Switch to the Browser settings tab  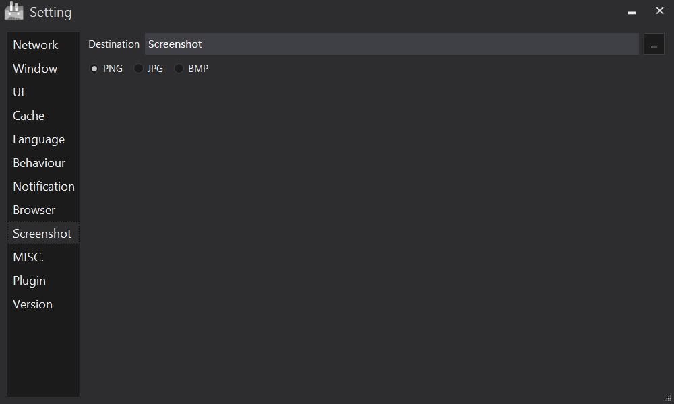click(x=43, y=210)
